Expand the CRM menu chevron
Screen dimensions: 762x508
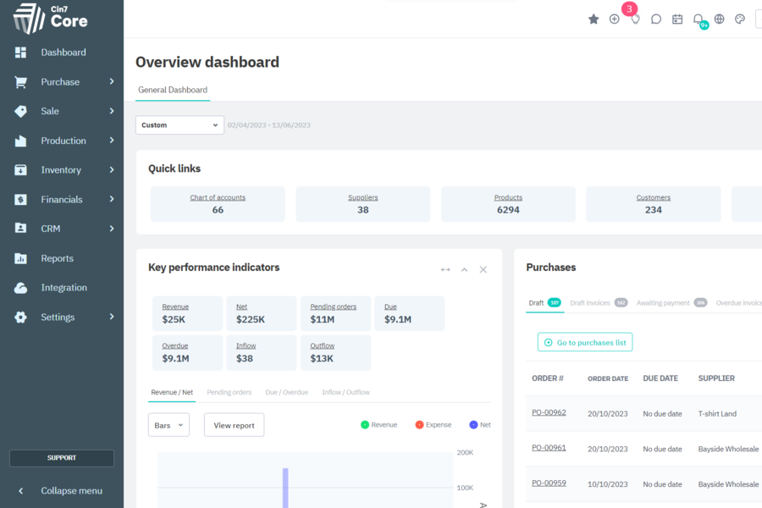[112, 229]
